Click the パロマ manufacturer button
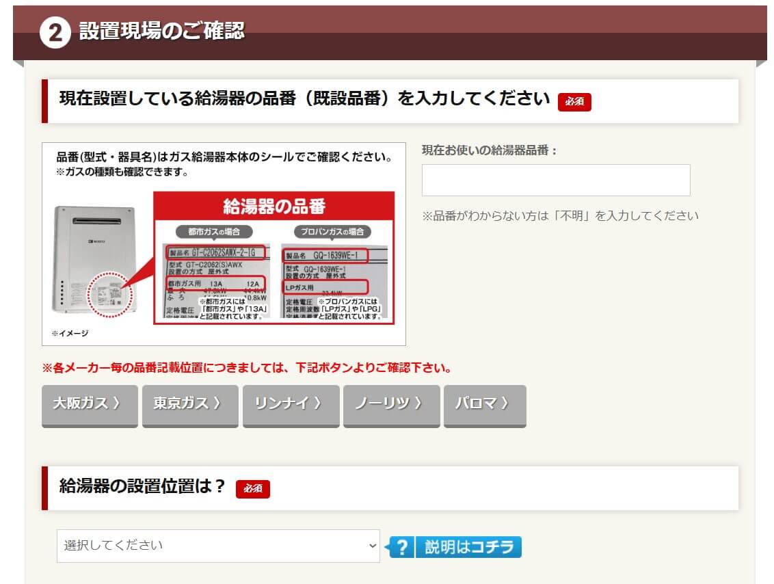This screenshot has height=584, width=774. point(485,404)
